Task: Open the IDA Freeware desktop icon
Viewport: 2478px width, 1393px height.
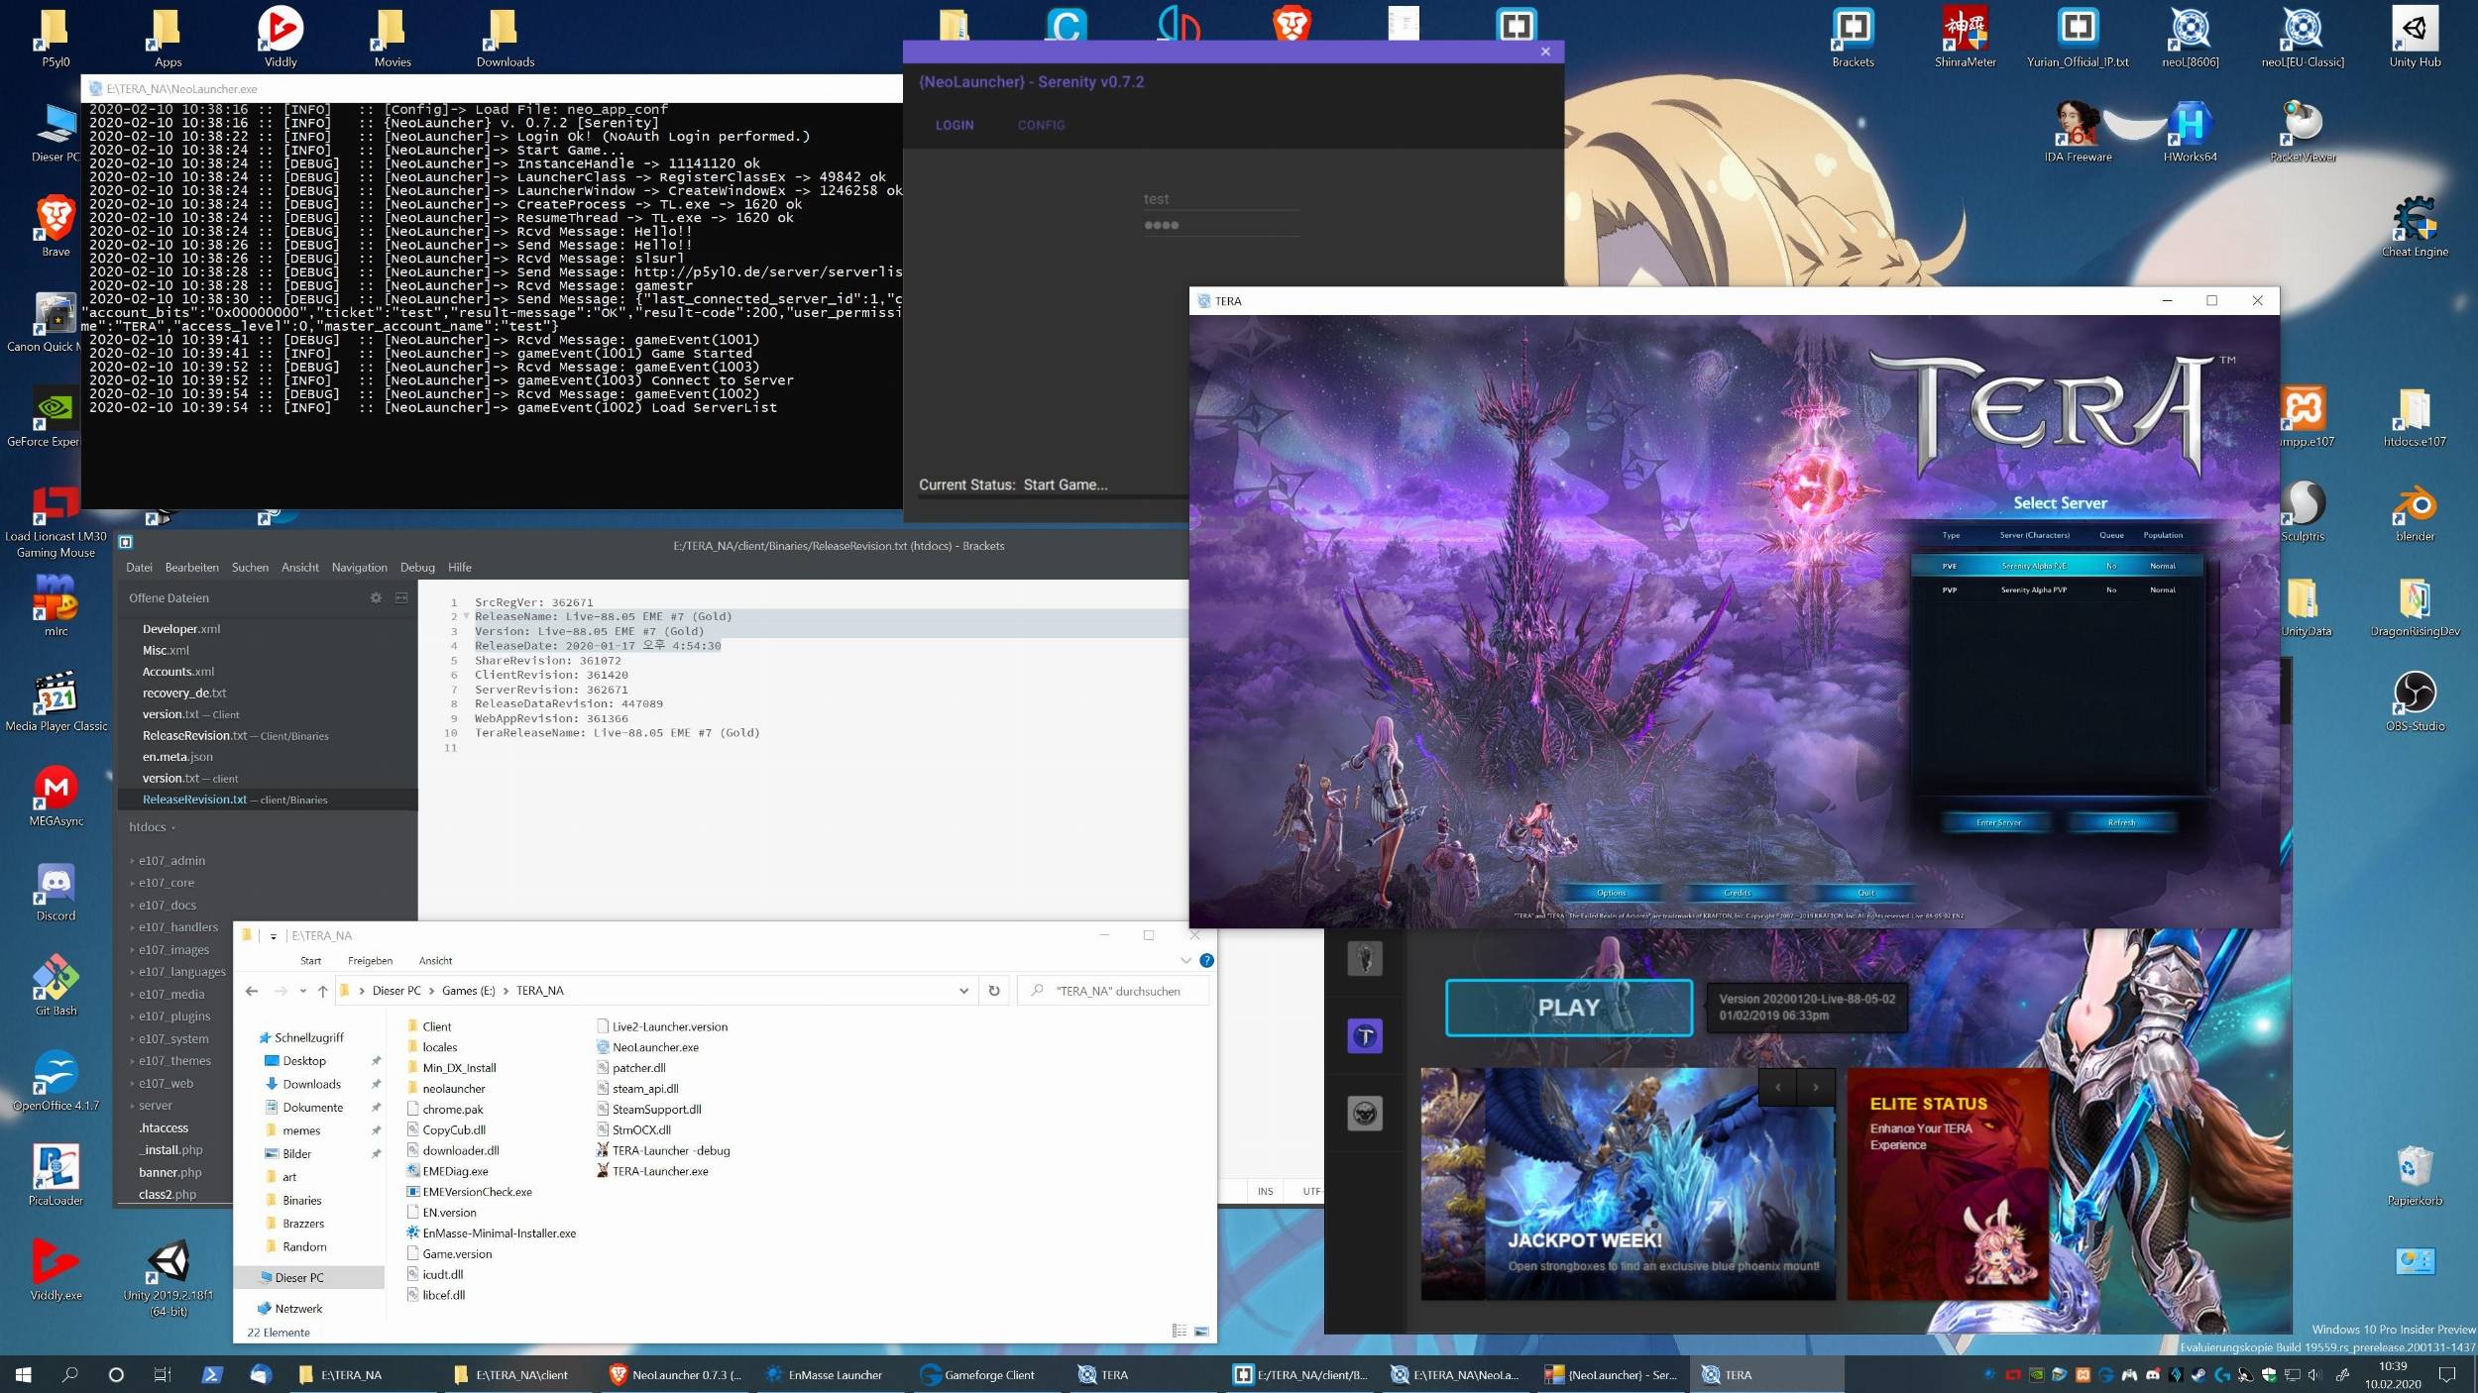Action: pyautogui.click(x=2078, y=131)
